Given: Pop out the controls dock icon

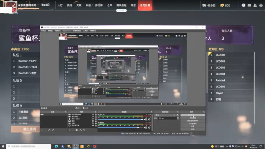Looking at the screenshot, I should pos(204,112).
